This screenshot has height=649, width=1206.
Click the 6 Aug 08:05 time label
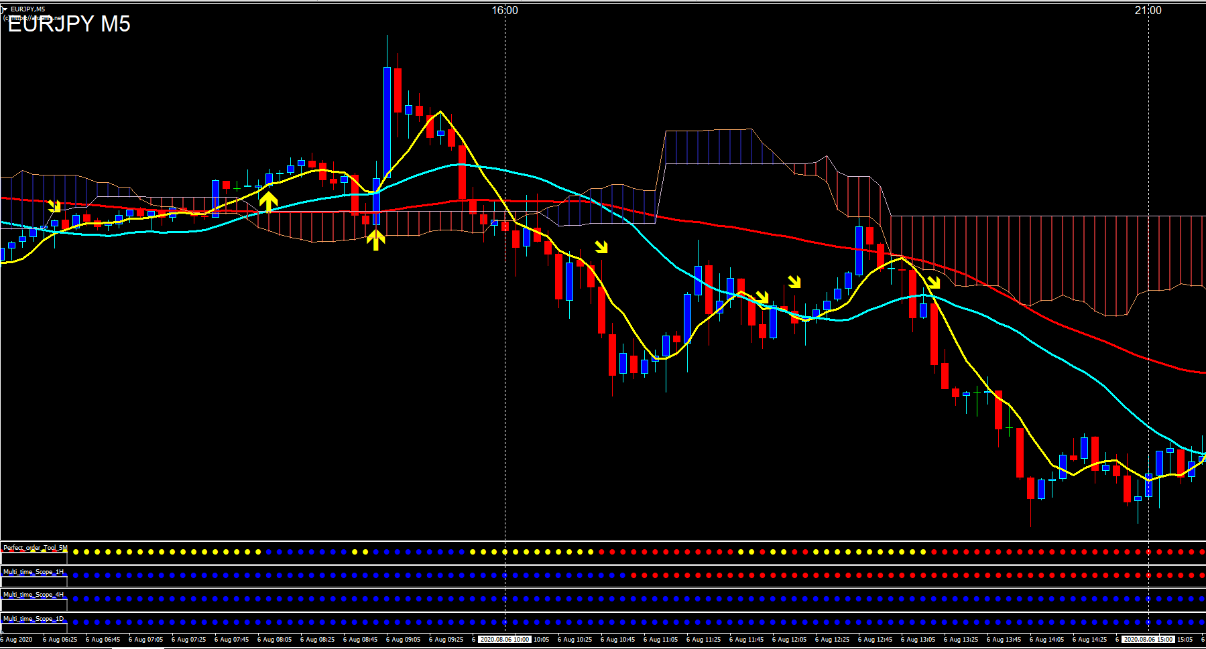tap(276, 640)
